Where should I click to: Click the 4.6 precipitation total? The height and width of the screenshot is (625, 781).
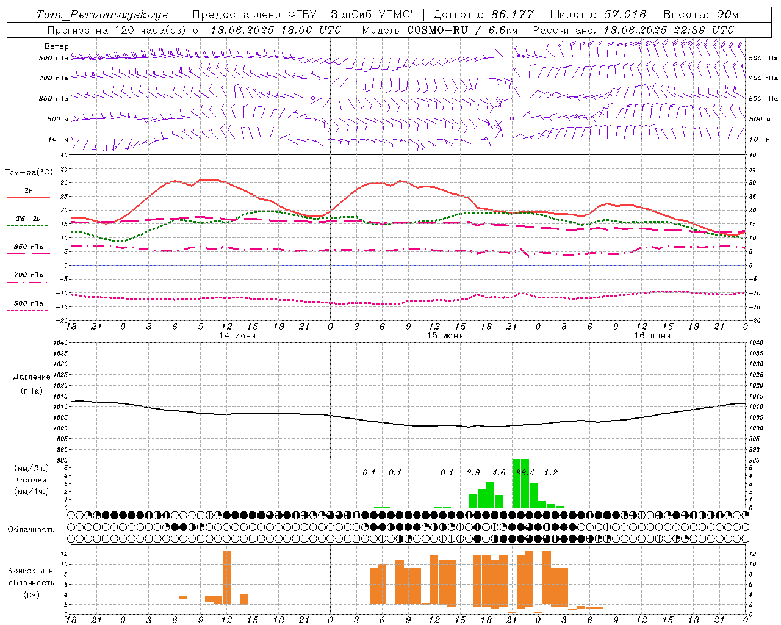tap(498, 472)
